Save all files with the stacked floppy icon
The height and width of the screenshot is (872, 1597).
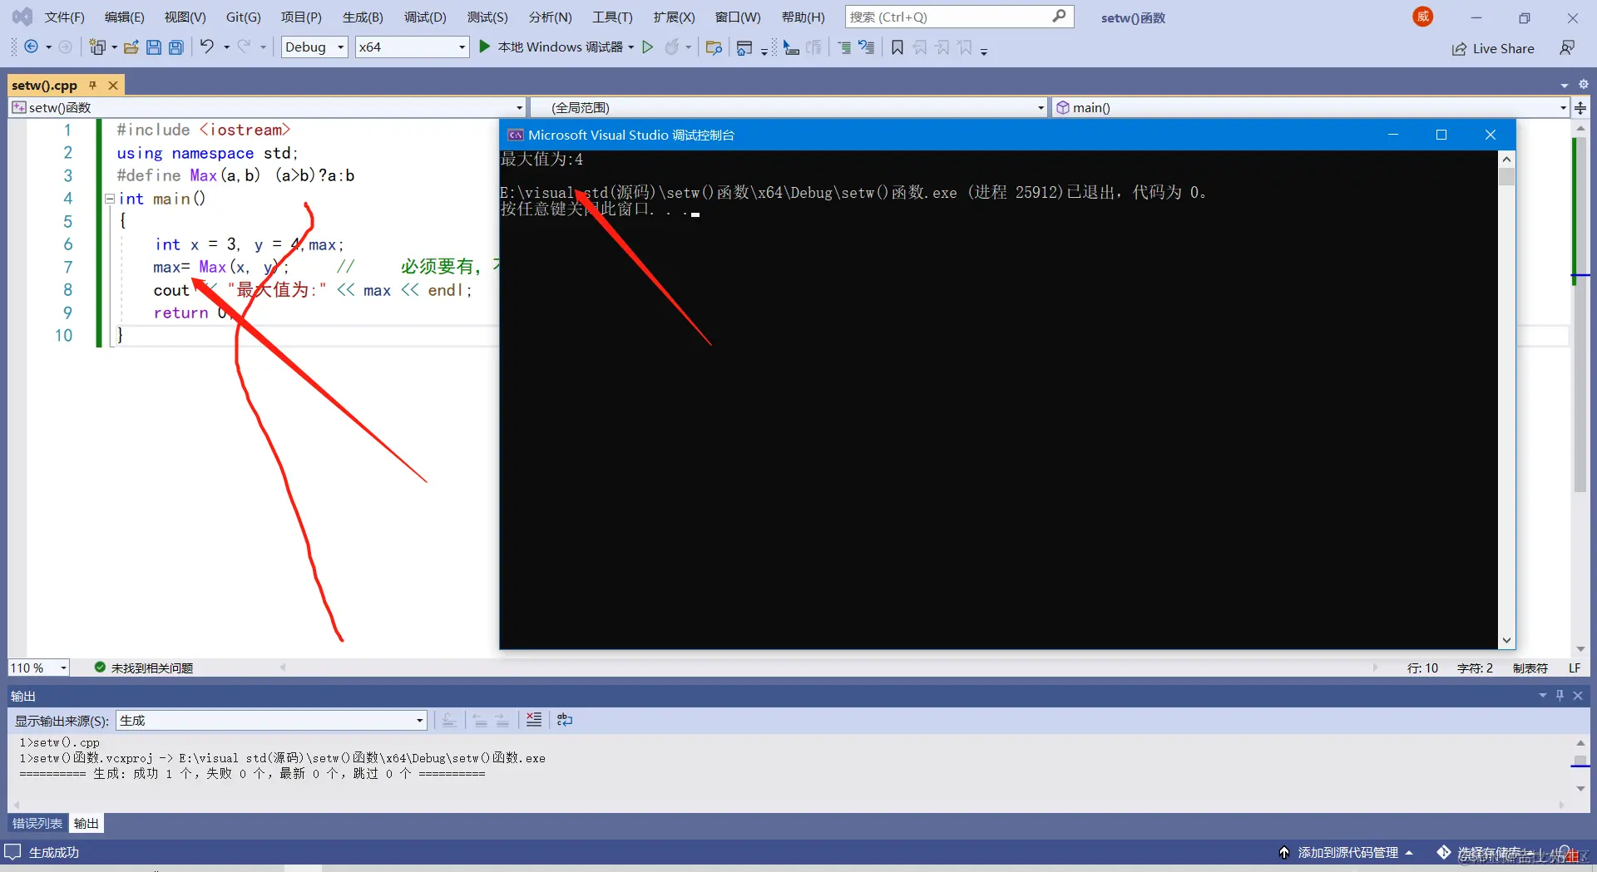click(176, 47)
